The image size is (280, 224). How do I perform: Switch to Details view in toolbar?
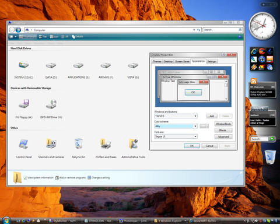tap(78, 37)
